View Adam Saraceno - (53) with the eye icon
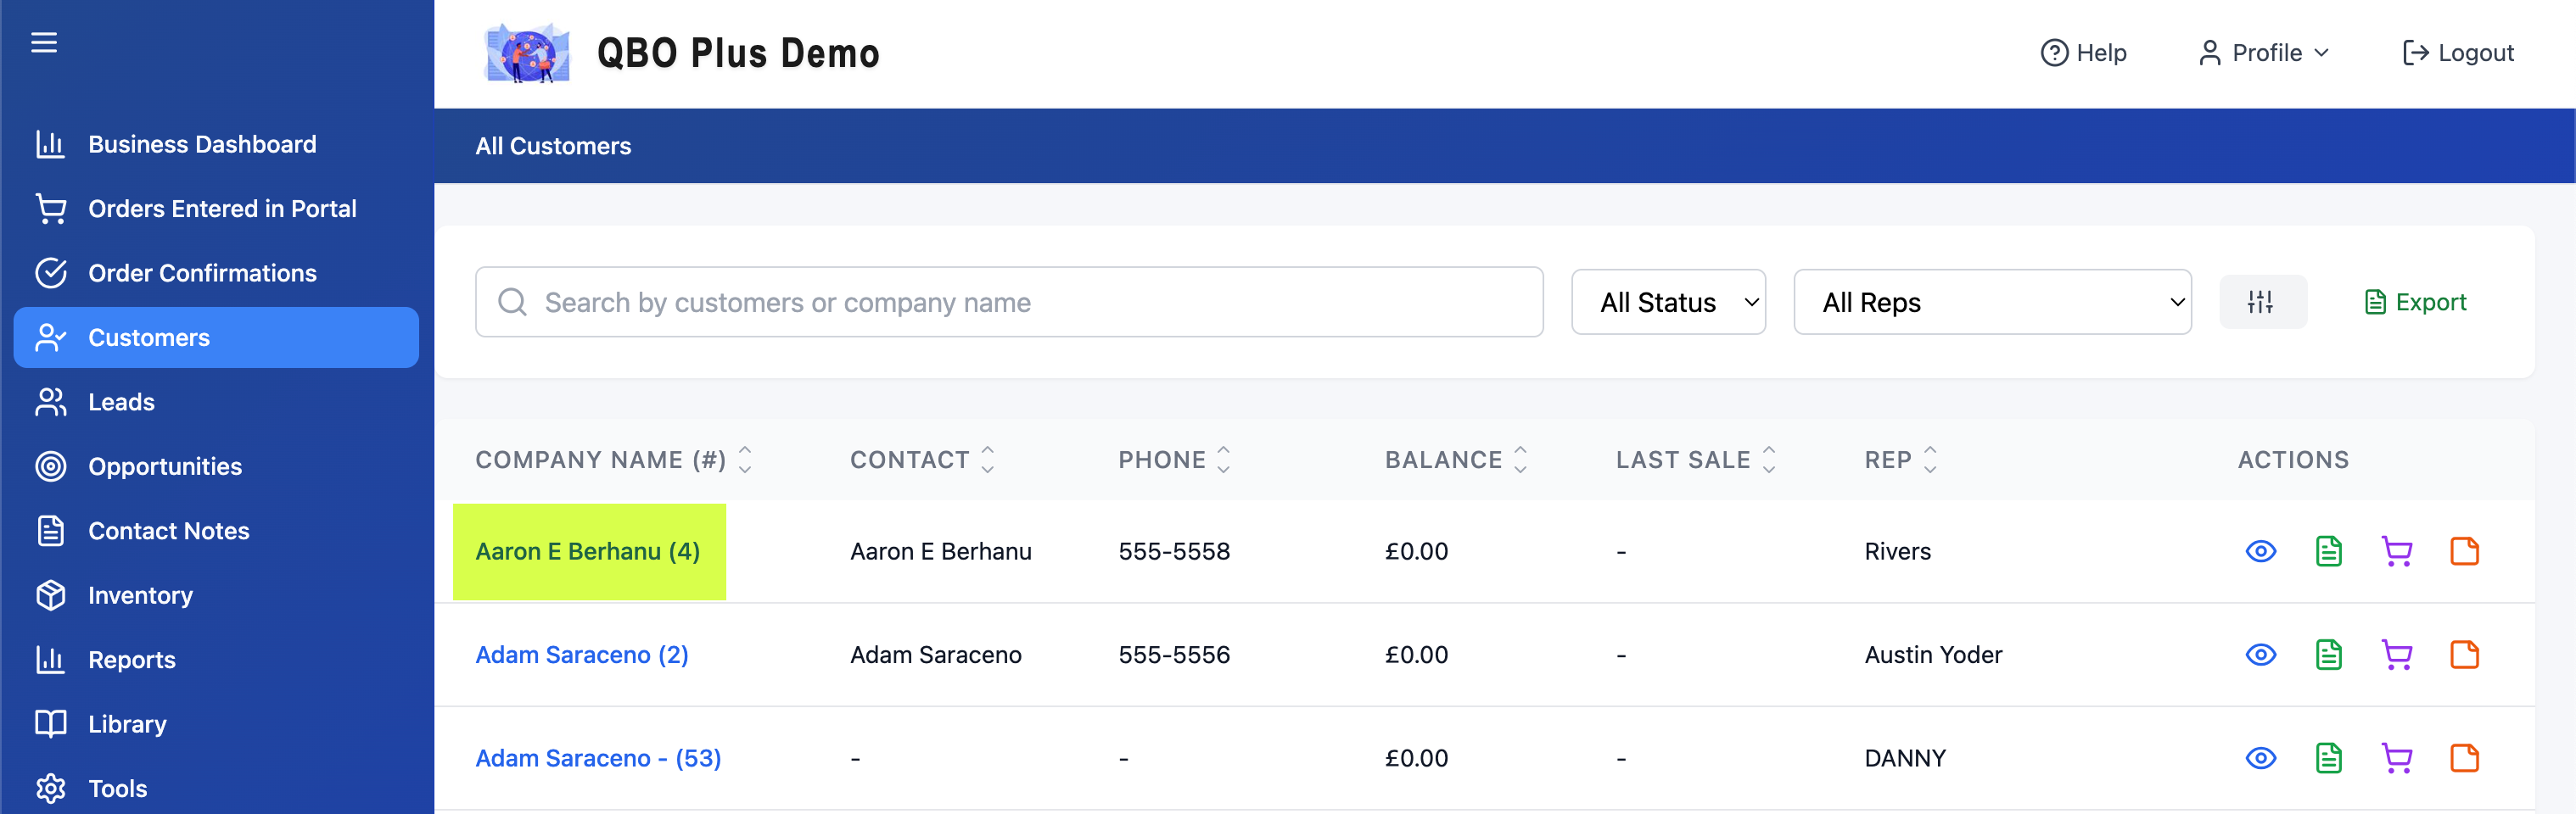The image size is (2576, 814). click(2260, 758)
